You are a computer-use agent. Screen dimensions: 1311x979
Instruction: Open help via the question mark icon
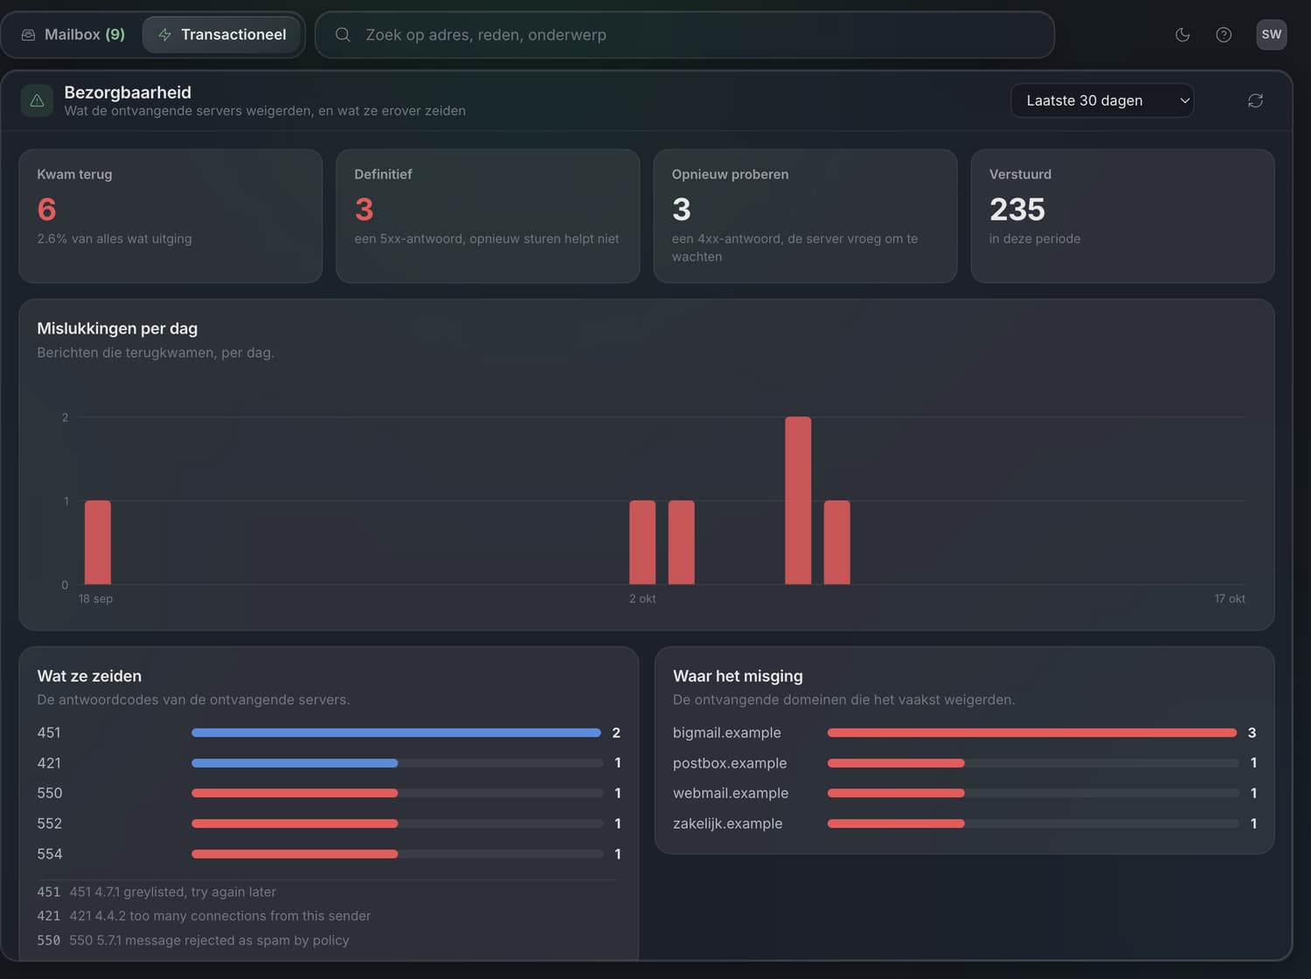coord(1224,35)
